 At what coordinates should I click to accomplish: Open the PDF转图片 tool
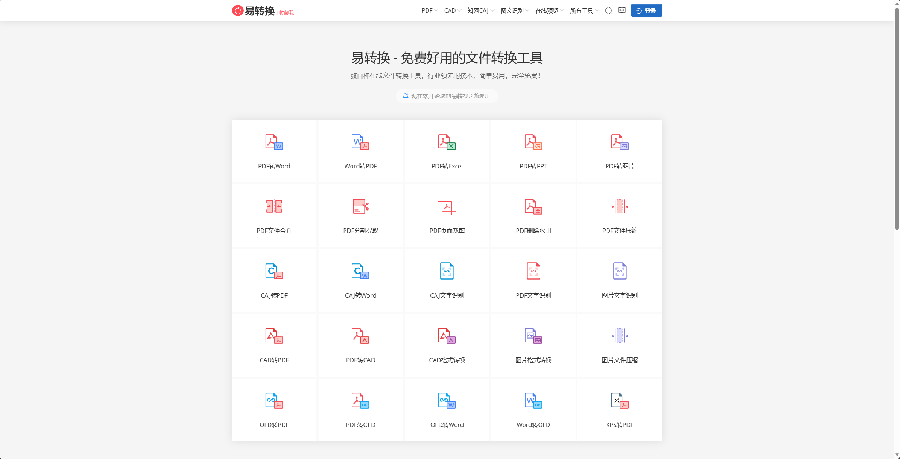(x=619, y=151)
